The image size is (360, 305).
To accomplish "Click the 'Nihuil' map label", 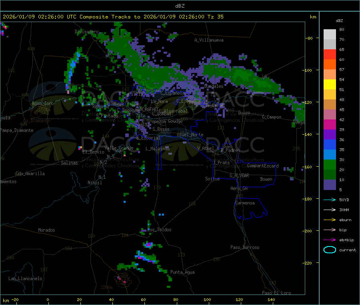I will click(94, 183).
